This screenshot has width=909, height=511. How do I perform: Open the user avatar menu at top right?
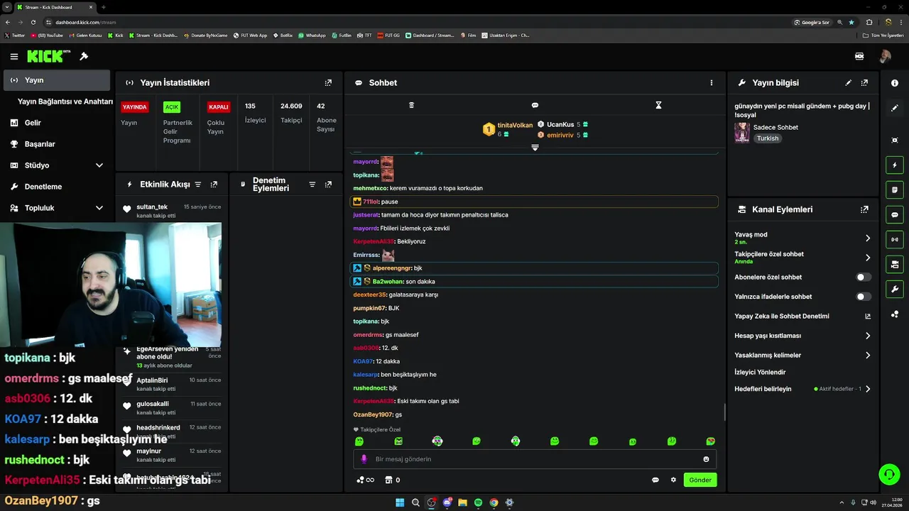(885, 56)
